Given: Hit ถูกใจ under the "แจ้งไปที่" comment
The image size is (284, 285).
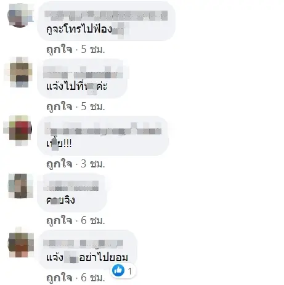Looking at the screenshot, I should click(x=59, y=106).
